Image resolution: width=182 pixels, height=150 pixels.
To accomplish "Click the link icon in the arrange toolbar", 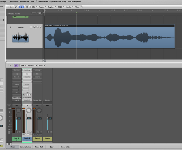I will tap(16, 6).
